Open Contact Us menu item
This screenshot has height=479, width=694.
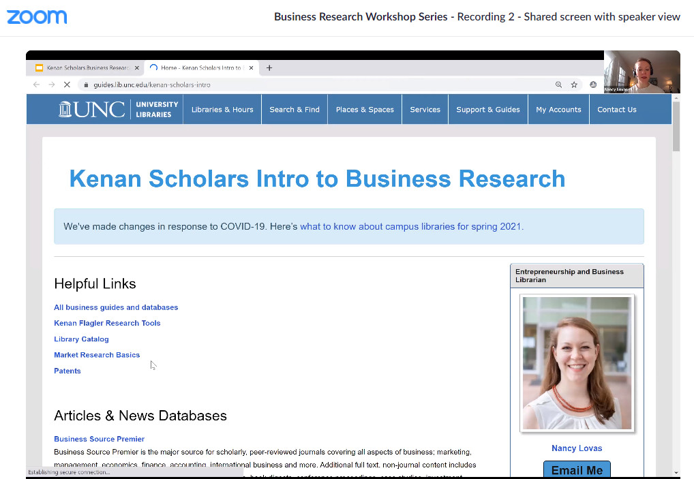616,109
